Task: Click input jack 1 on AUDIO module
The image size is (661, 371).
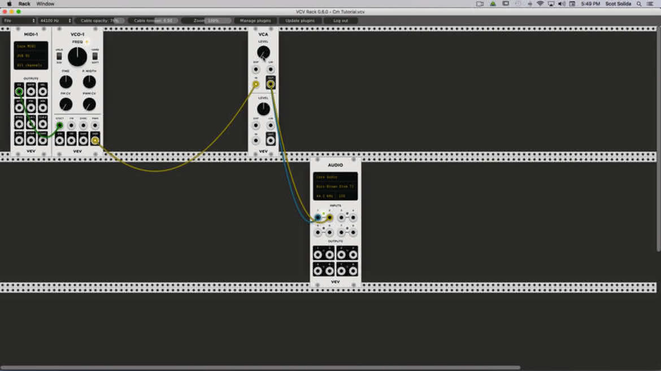Action: coord(318,217)
